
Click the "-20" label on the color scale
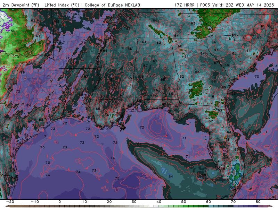tap(10, 202)
